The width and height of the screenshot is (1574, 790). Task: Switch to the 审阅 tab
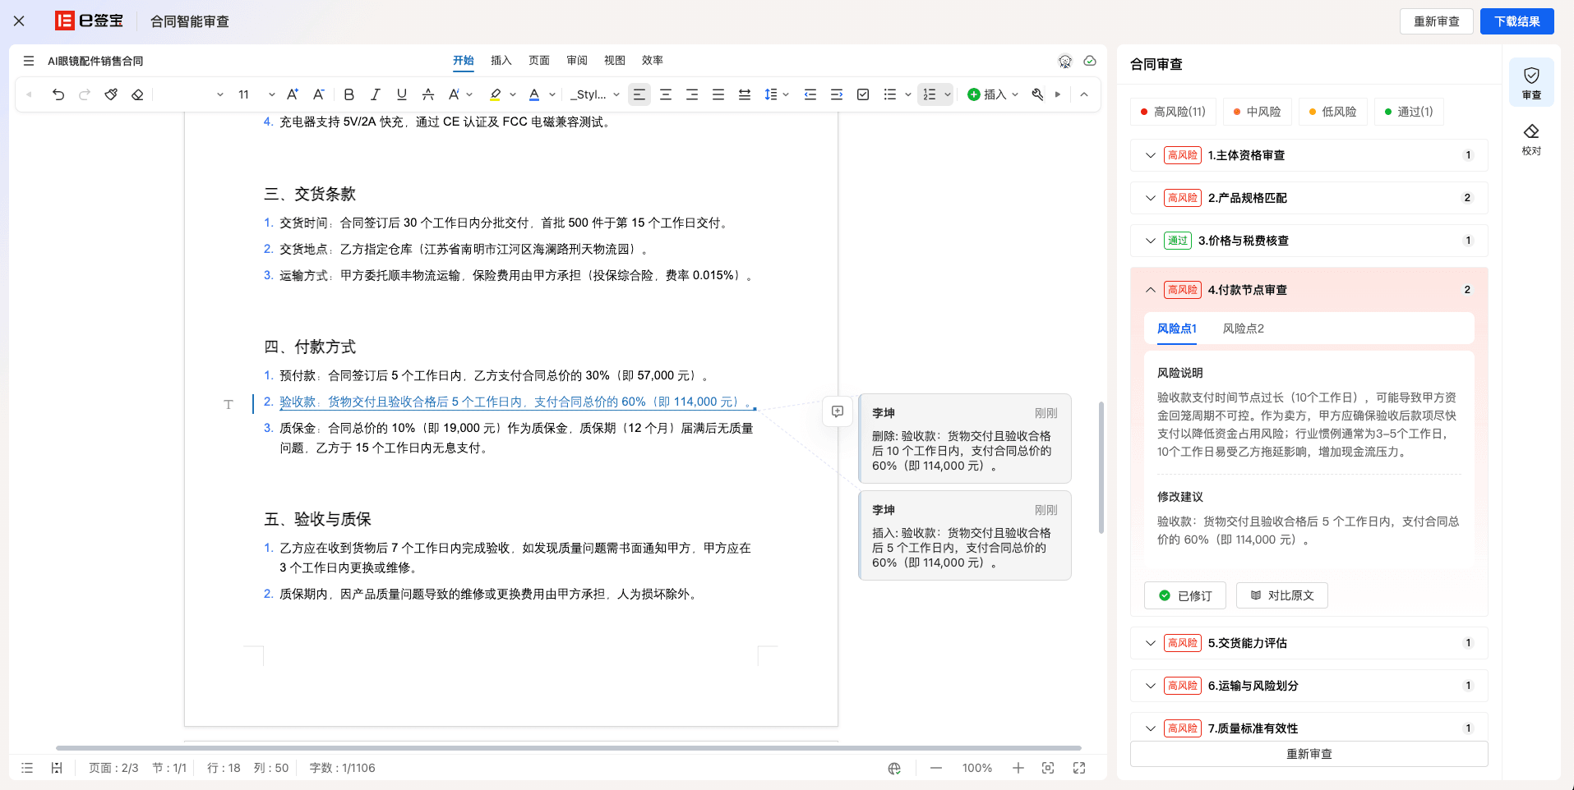click(x=577, y=60)
